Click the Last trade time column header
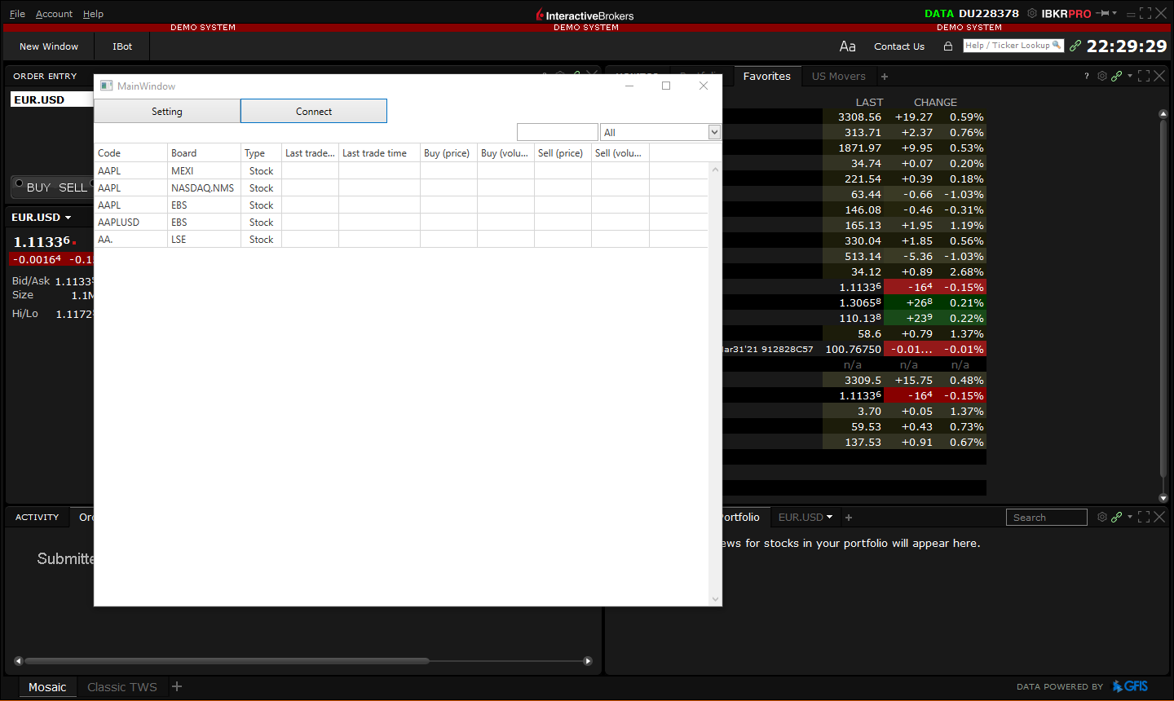This screenshot has height=701, width=1174. pos(379,152)
